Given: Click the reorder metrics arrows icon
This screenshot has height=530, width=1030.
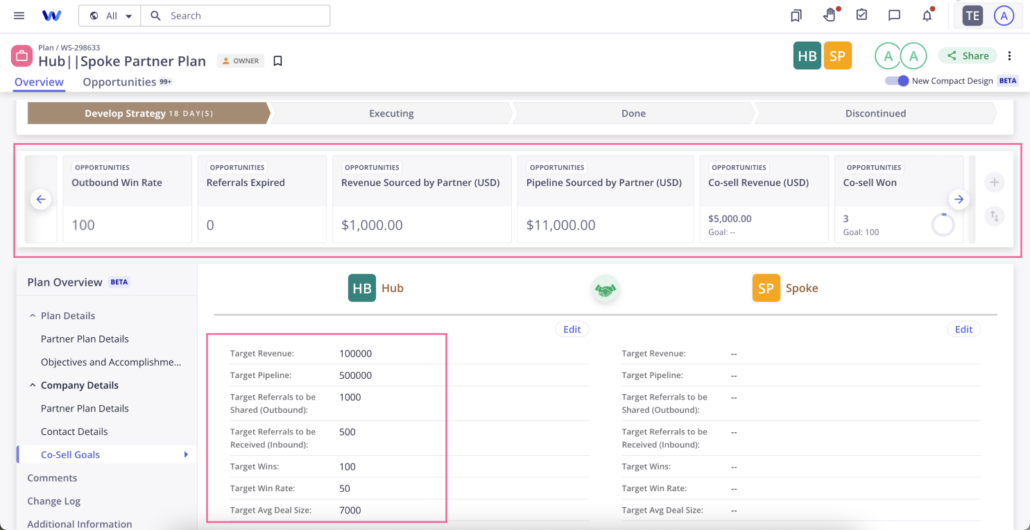Looking at the screenshot, I should 994,216.
